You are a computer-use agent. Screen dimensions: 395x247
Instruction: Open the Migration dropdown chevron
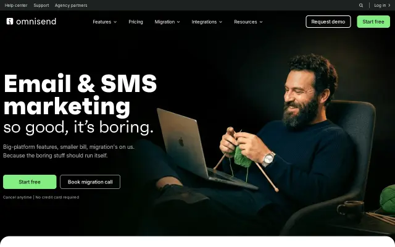pos(178,22)
